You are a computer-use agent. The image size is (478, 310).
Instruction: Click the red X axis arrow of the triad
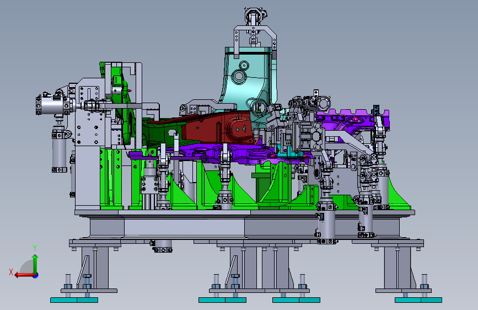[x=24, y=275]
